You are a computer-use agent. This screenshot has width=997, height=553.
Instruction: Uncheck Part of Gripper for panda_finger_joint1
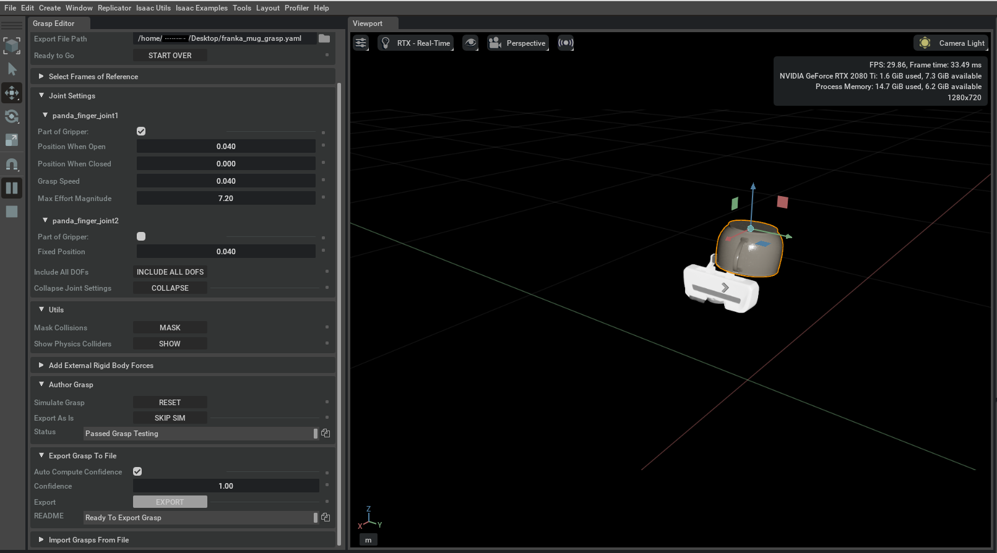point(141,131)
